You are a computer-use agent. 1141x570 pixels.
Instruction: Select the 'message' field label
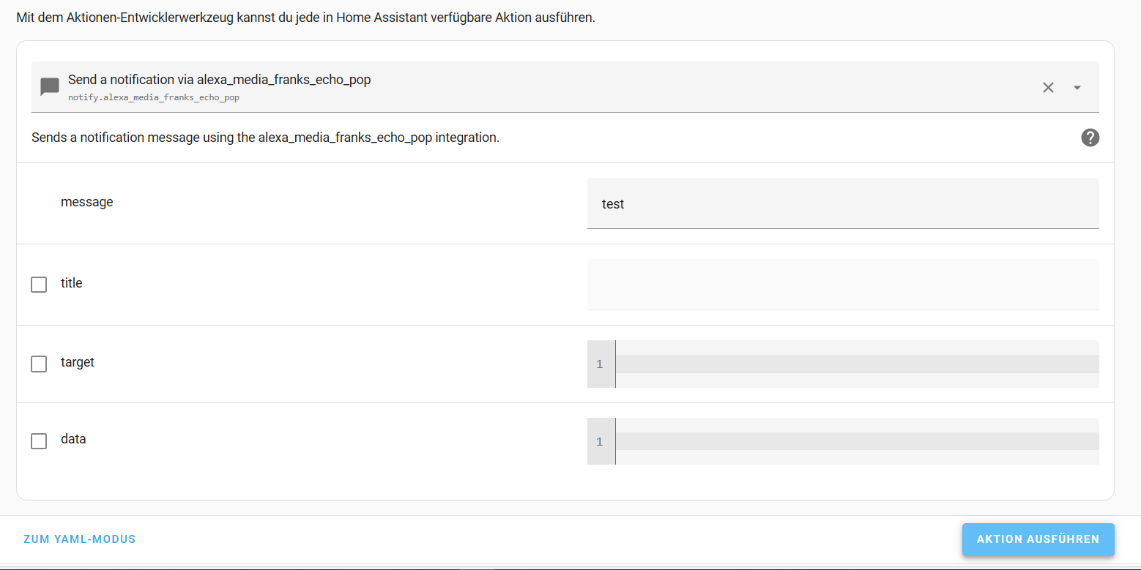[x=87, y=202]
